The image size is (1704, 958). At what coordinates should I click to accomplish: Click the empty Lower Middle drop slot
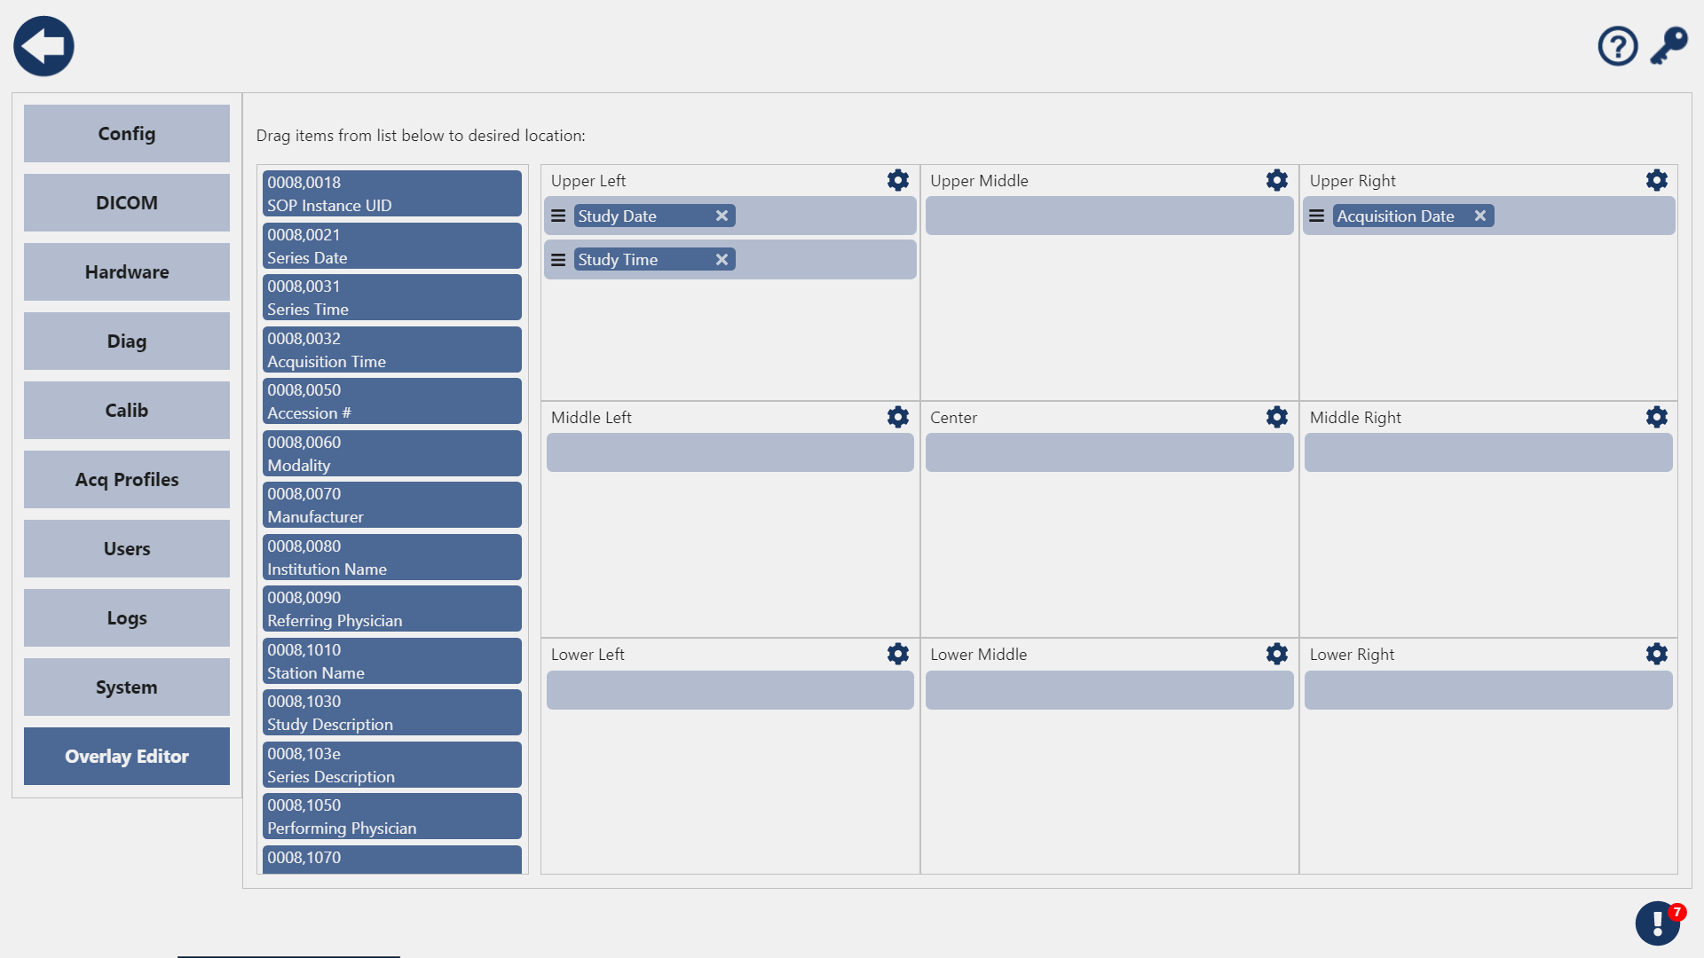click(x=1108, y=690)
